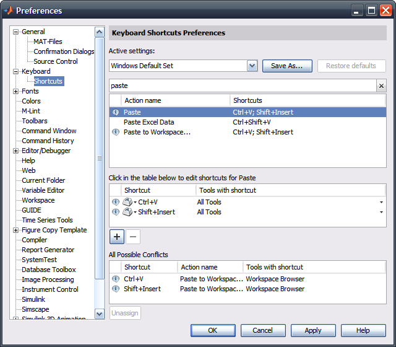Screen dimensions: 396x347
Task: Click info icon beside Paste to Workspace row
Action: (x=115, y=132)
